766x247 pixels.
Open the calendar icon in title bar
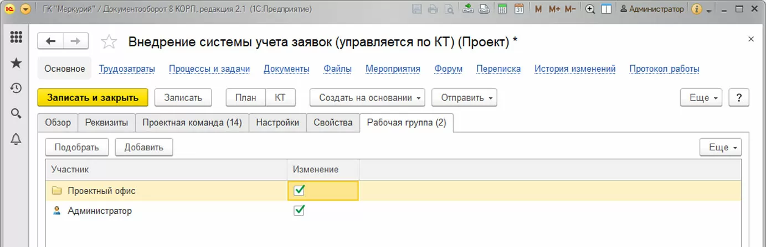click(518, 9)
